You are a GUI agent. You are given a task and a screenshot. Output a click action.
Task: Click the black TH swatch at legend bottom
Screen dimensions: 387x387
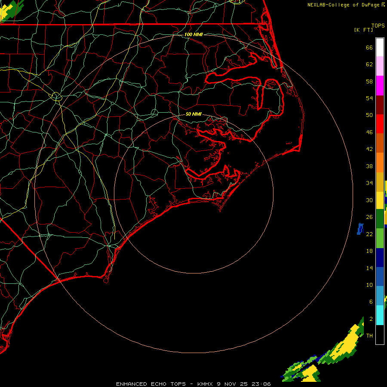pos(380,335)
